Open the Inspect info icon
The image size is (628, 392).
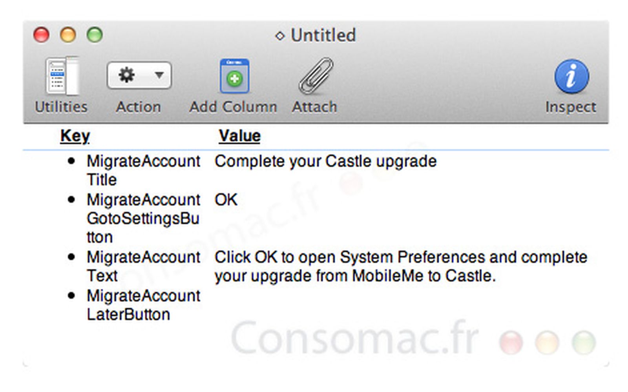(571, 76)
